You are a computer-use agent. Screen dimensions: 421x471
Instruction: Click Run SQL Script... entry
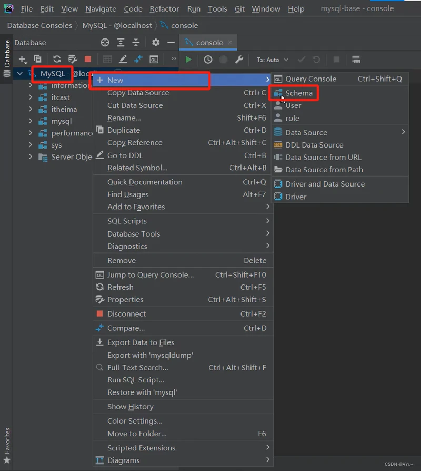point(183,380)
